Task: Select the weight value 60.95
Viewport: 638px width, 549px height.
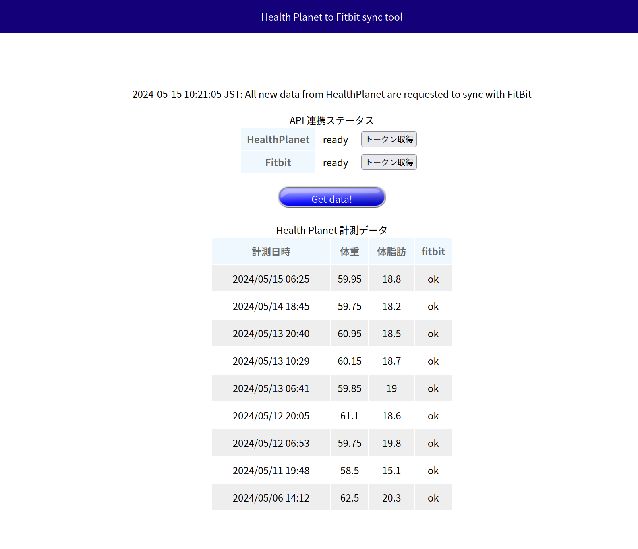Action: tap(350, 333)
